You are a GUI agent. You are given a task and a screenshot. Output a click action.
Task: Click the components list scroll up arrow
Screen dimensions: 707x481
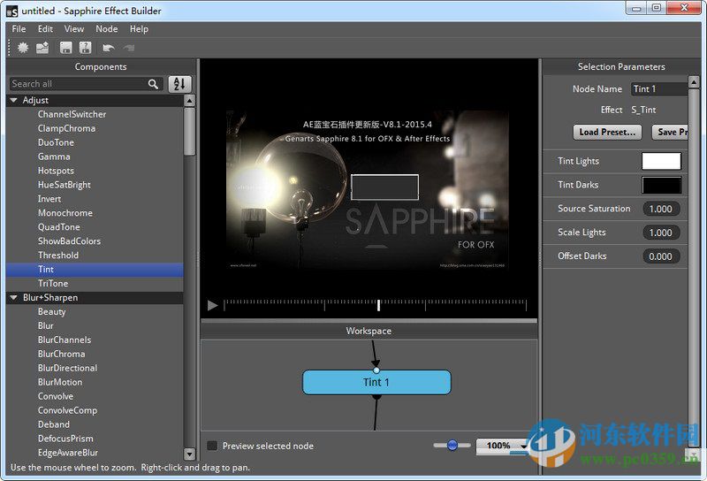[x=190, y=100]
